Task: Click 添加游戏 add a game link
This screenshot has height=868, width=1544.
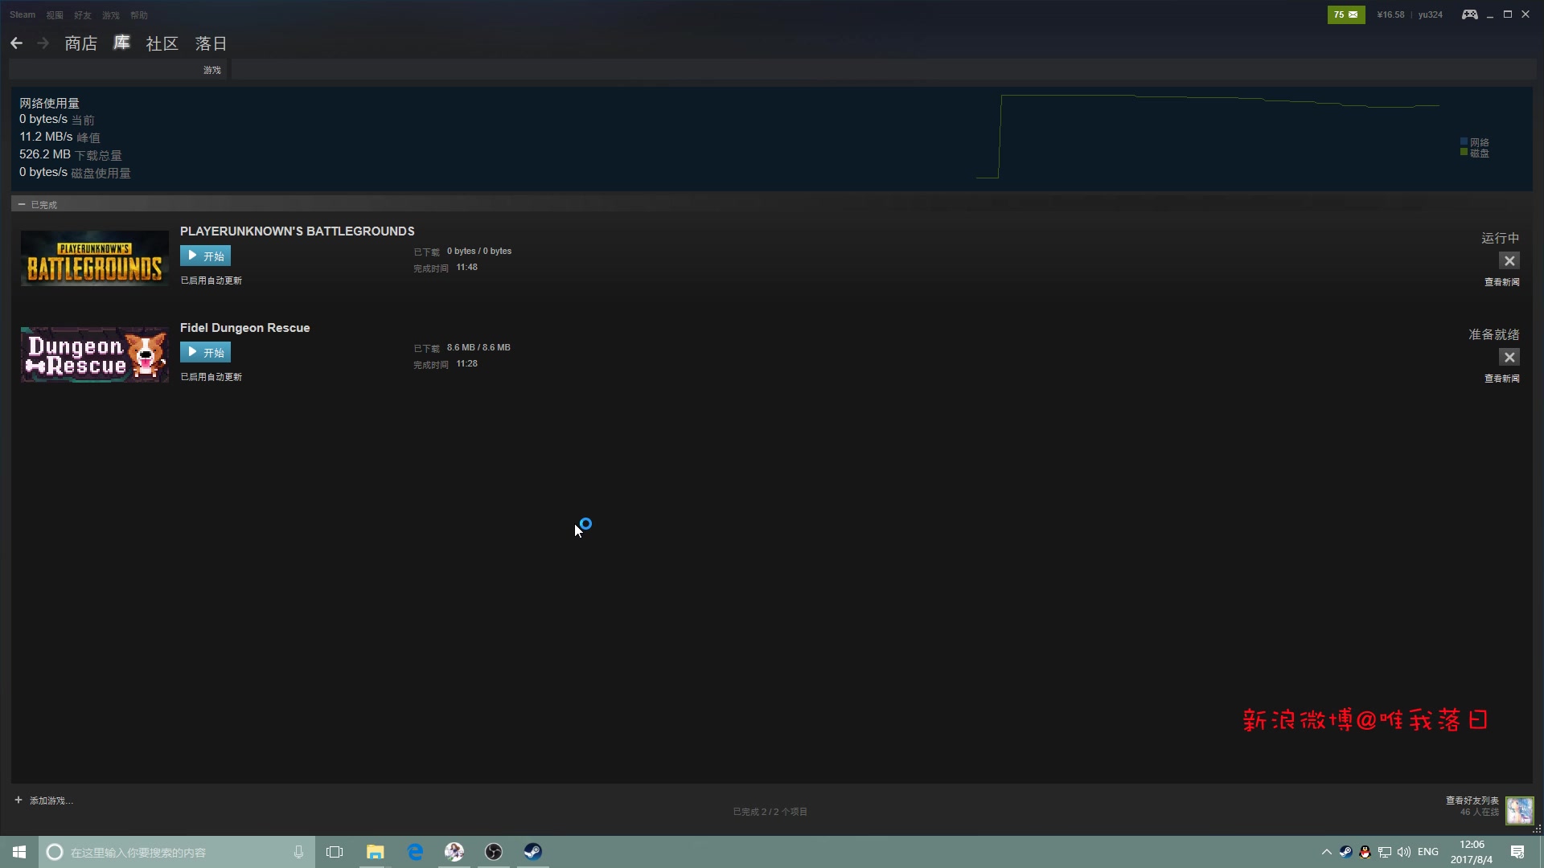Action: pyautogui.click(x=51, y=800)
